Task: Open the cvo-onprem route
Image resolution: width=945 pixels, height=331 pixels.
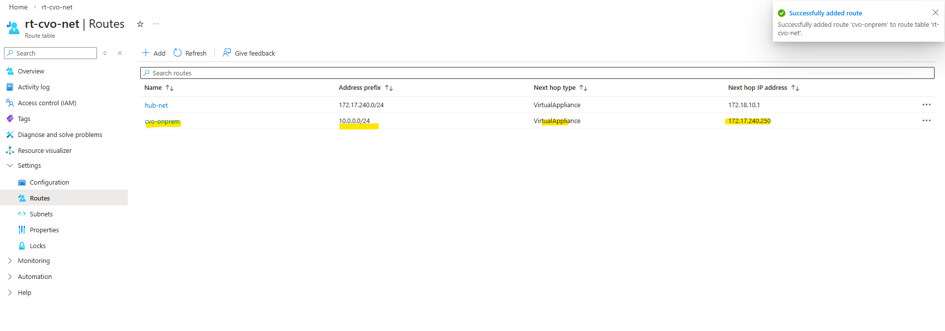Action: pos(162,121)
